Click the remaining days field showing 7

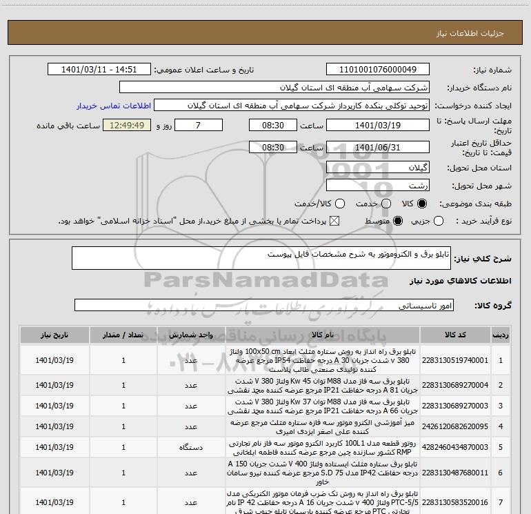click(199, 126)
